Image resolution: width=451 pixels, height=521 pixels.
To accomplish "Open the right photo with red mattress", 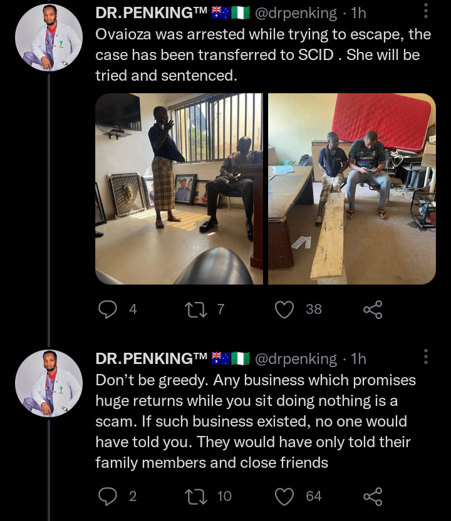I will click(x=352, y=189).
